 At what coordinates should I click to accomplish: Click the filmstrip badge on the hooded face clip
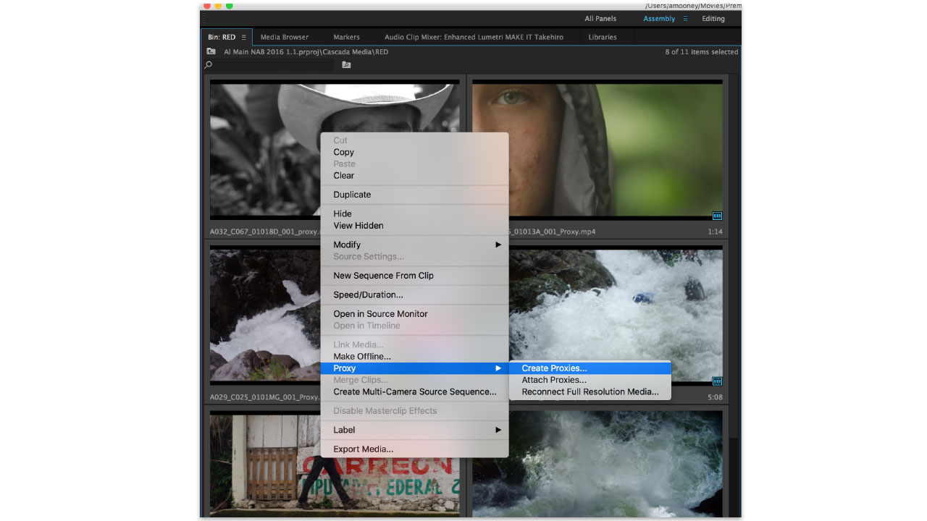717,216
